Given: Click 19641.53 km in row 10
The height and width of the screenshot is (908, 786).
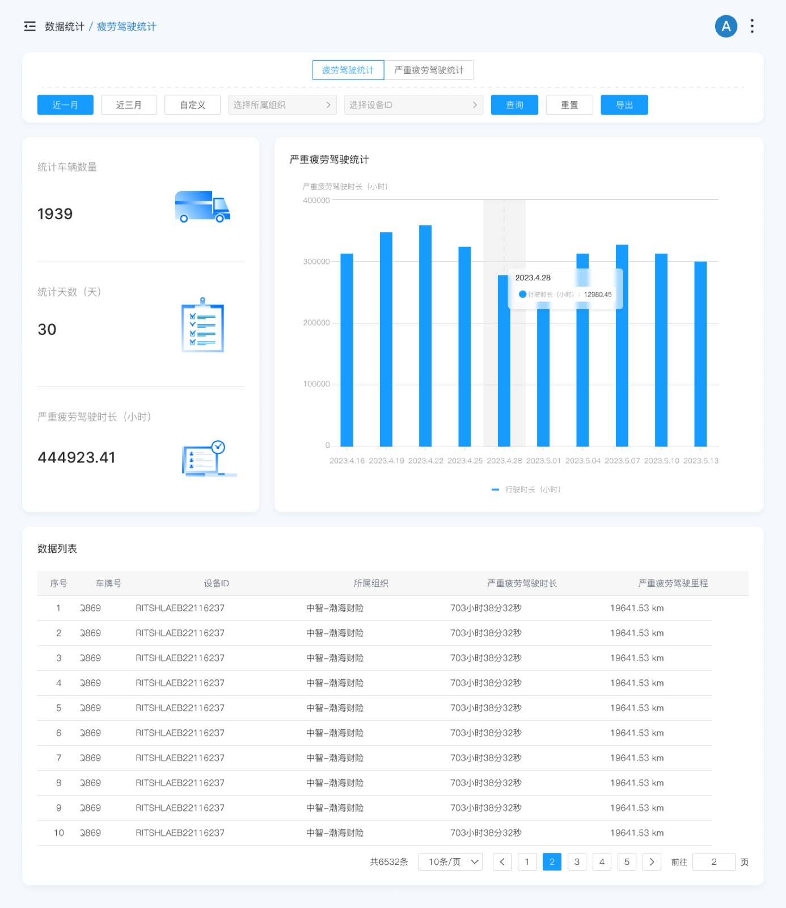Looking at the screenshot, I should click(637, 833).
